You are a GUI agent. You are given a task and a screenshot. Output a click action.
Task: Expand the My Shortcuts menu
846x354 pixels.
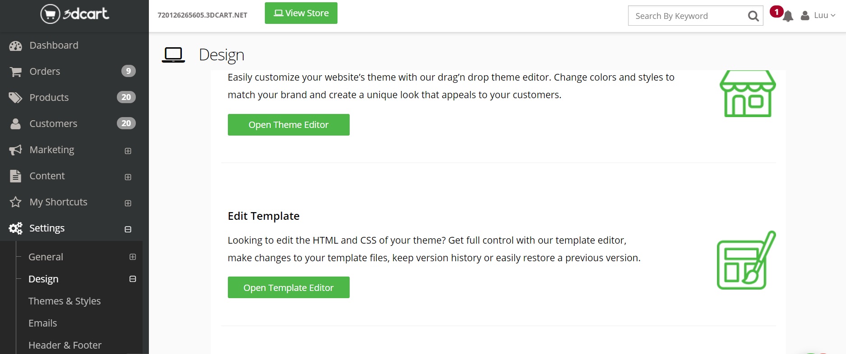(x=128, y=203)
